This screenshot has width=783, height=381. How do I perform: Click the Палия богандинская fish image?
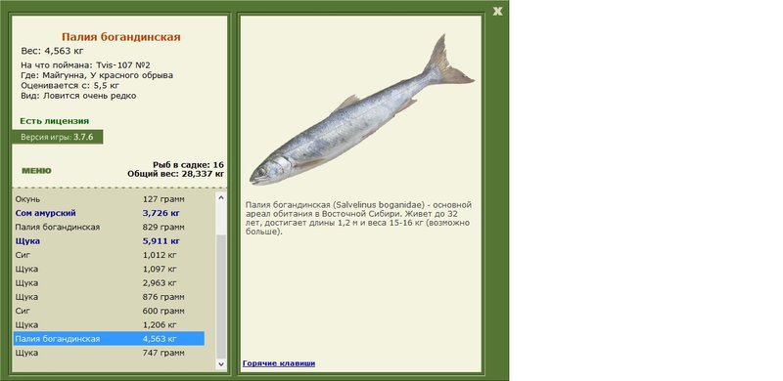pyautogui.click(x=361, y=110)
